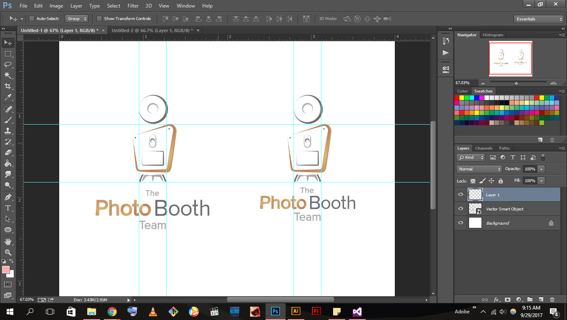The height and width of the screenshot is (320, 567).
Task: Select the Eyedropper tool
Action: (x=8, y=97)
